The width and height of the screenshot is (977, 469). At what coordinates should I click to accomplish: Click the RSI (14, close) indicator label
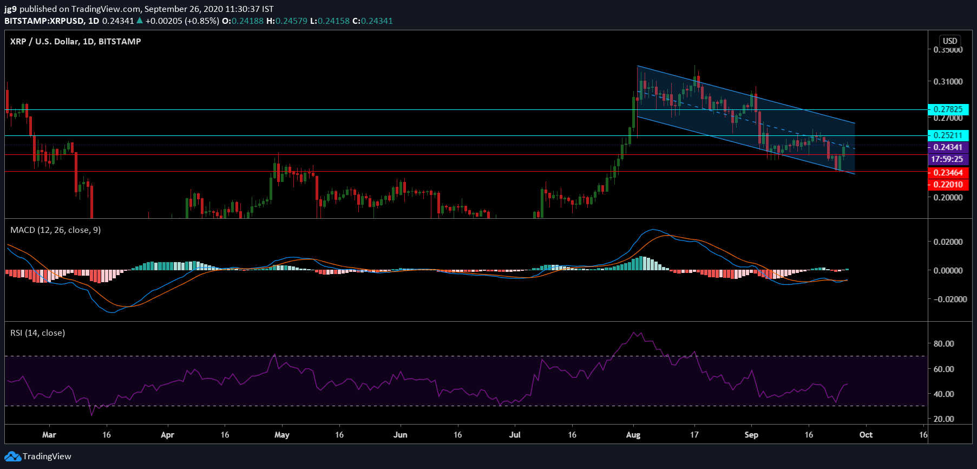(37, 333)
